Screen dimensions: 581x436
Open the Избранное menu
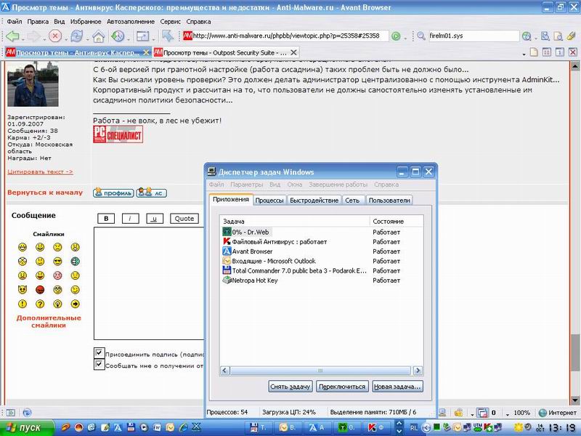coord(86,22)
